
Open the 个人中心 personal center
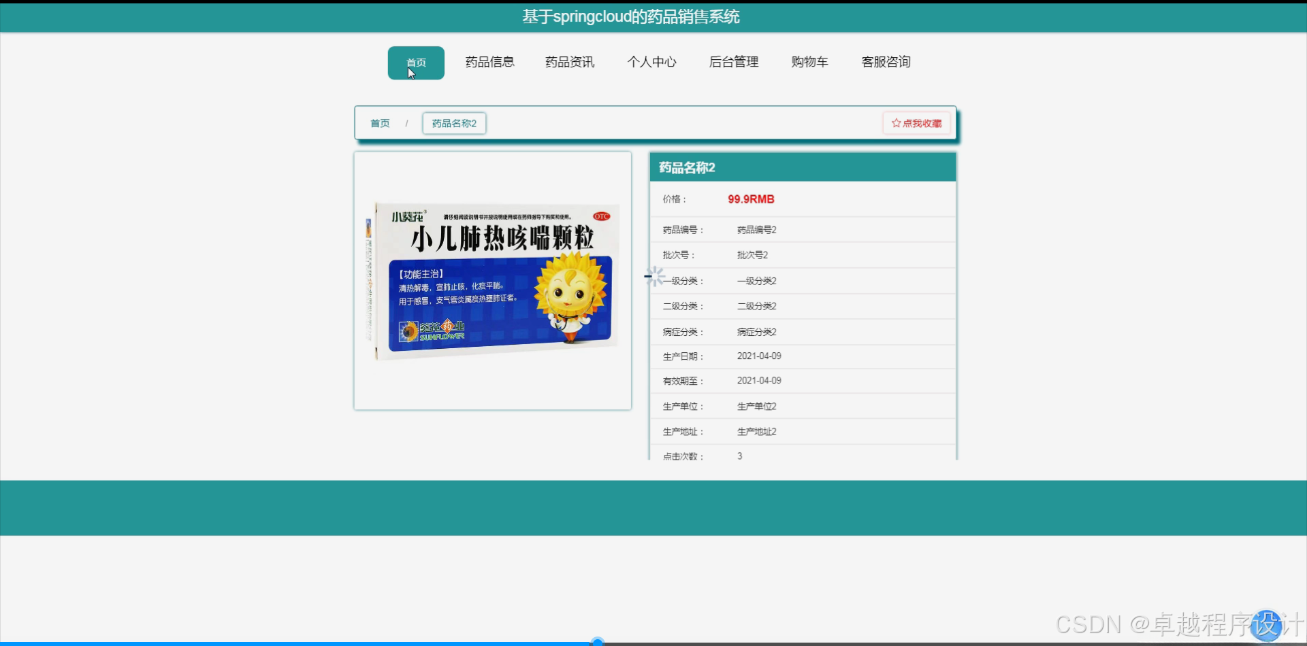pyautogui.click(x=651, y=62)
